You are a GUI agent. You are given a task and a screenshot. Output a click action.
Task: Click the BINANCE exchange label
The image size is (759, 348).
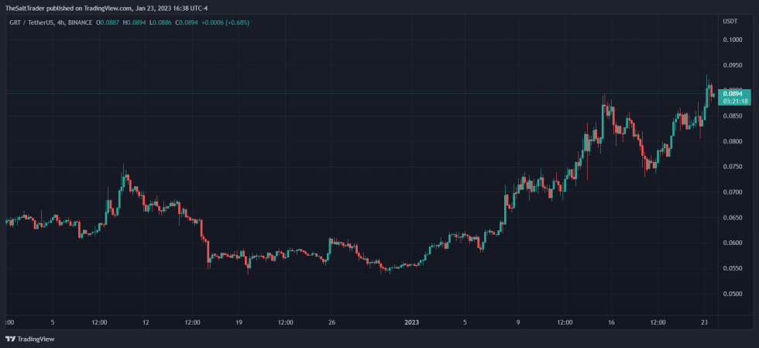point(81,22)
